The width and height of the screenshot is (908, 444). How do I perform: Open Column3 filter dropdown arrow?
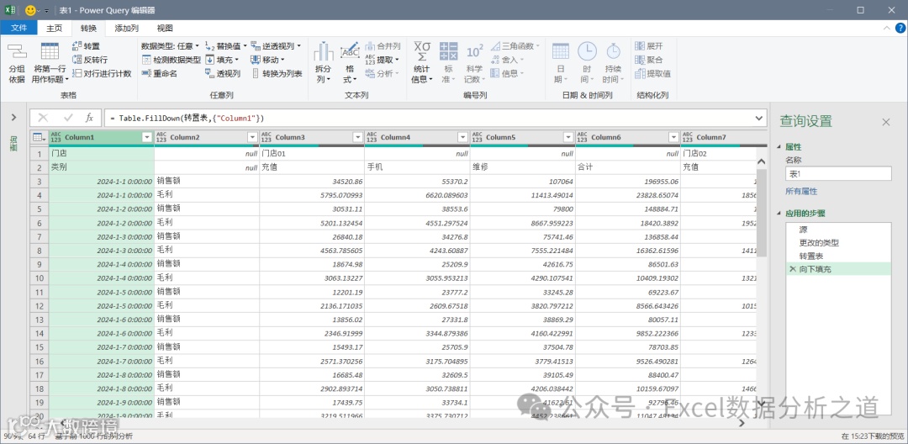(x=357, y=137)
